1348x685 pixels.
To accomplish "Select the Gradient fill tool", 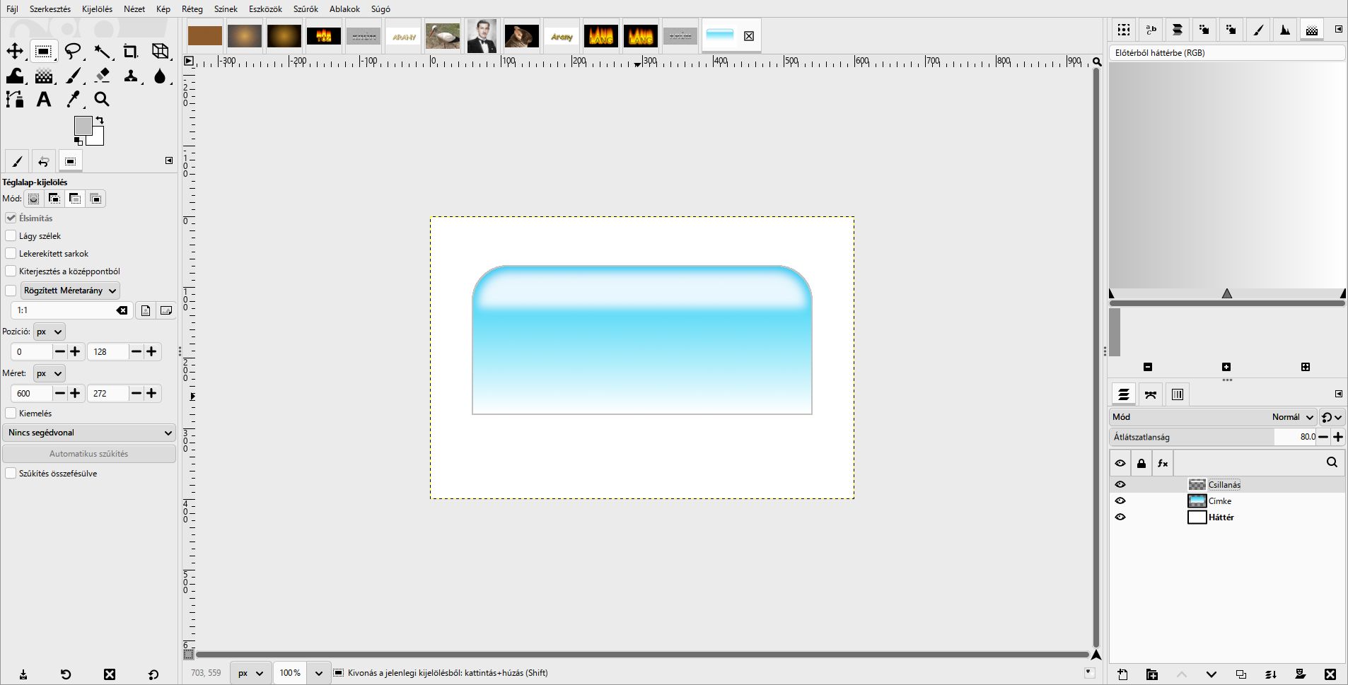I will tap(44, 76).
